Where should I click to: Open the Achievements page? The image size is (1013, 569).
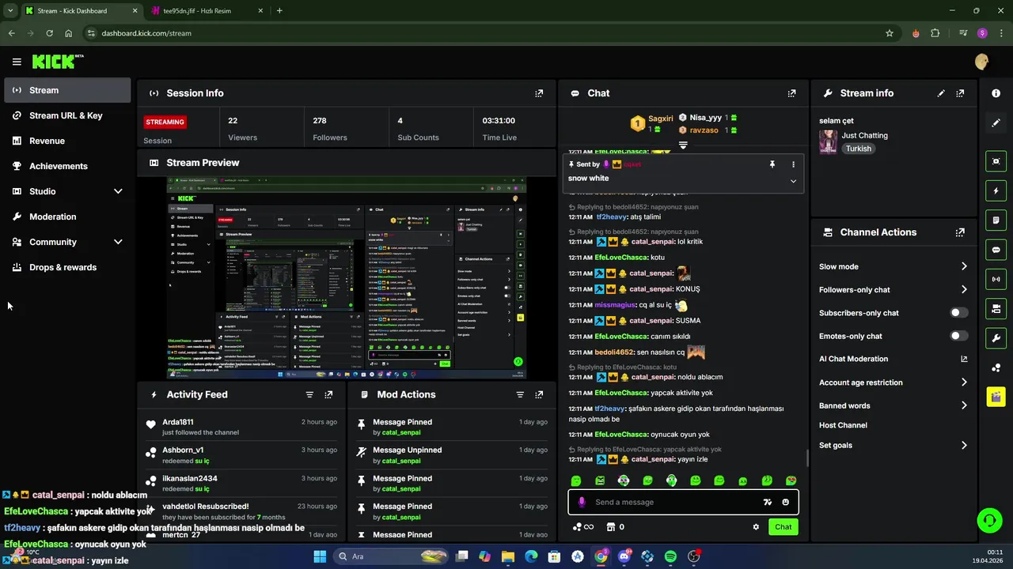coord(67,166)
